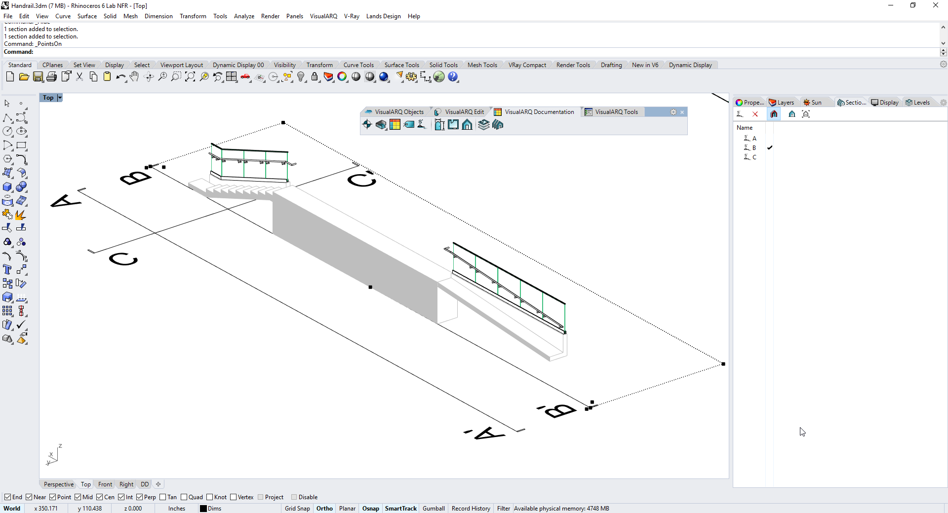Click Record History in status bar
The image size is (948, 513).
pyautogui.click(x=471, y=509)
